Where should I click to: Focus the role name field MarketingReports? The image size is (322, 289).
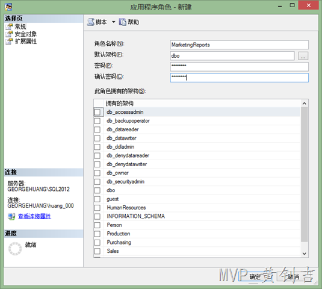(239, 45)
